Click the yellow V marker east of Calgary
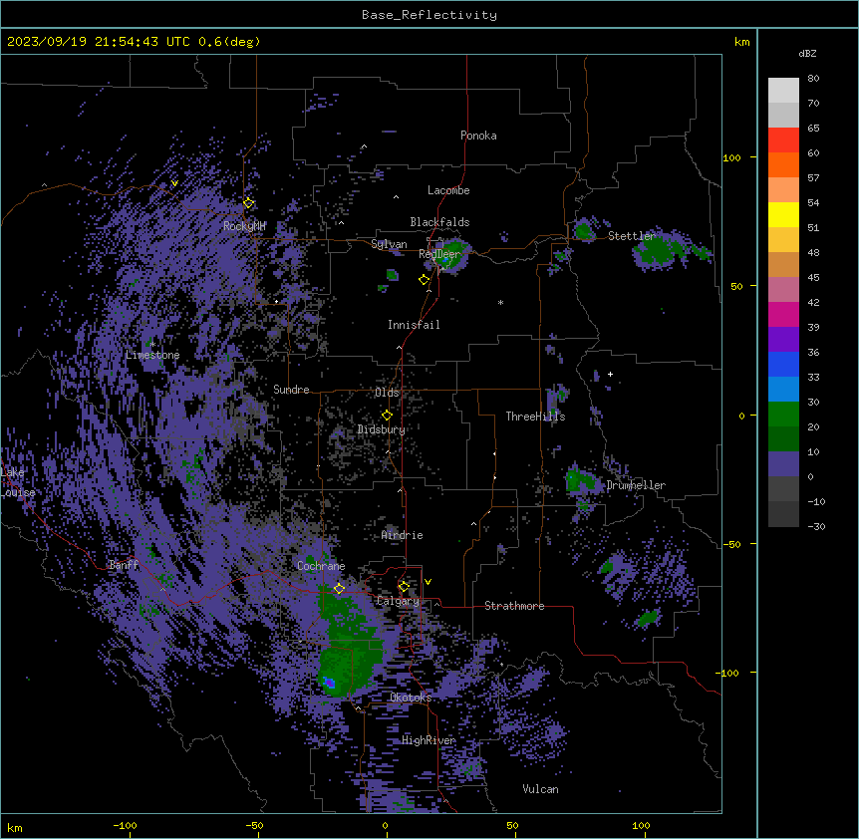The width and height of the screenshot is (859, 839). click(428, 582)
